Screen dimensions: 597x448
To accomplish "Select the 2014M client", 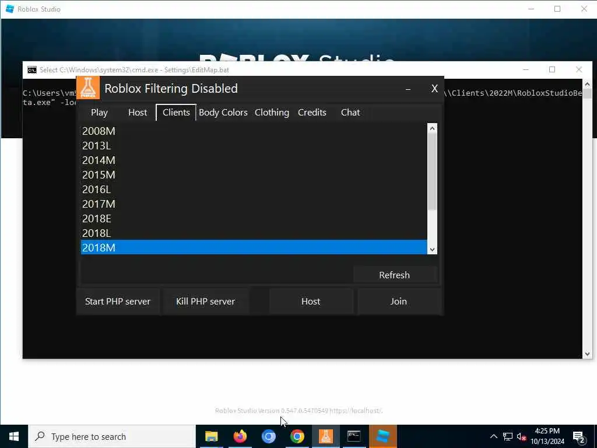I will click(x=254, y=160).
